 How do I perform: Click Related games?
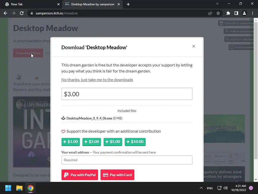[x=241, y=47]
